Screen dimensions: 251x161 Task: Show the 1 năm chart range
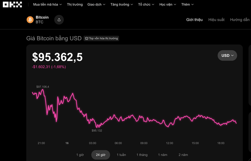[x=164, y=155]
